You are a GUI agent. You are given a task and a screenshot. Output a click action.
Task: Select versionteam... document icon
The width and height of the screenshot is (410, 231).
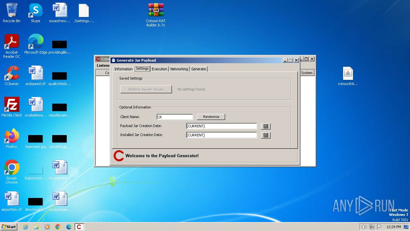[60, 201]
